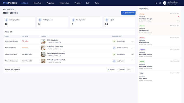Open the Noisy neighbors Problem report
This screenshot has width=184, height=103.
point(144,42)
